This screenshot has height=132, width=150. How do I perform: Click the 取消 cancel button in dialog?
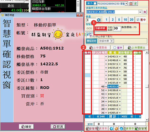58,127
